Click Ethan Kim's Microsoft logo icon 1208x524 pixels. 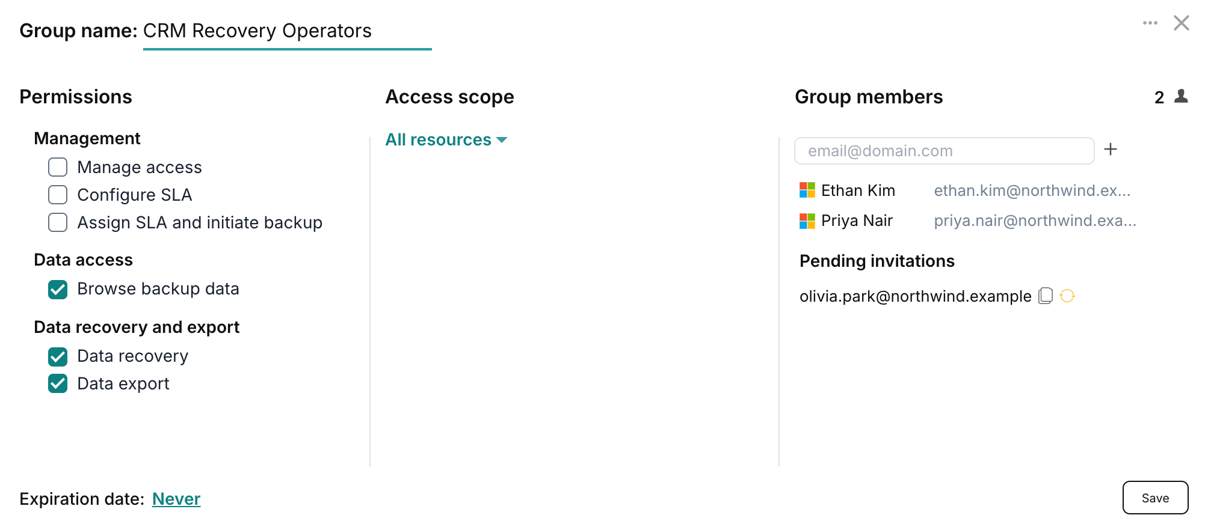(x=807, y=190)
